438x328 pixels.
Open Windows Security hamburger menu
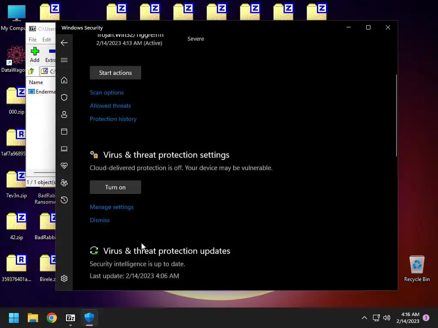click(64, 60)
